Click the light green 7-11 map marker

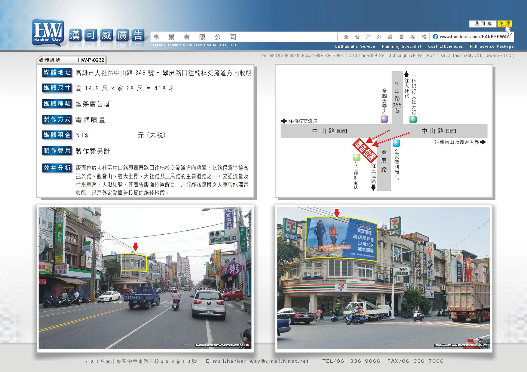(357, 157)
